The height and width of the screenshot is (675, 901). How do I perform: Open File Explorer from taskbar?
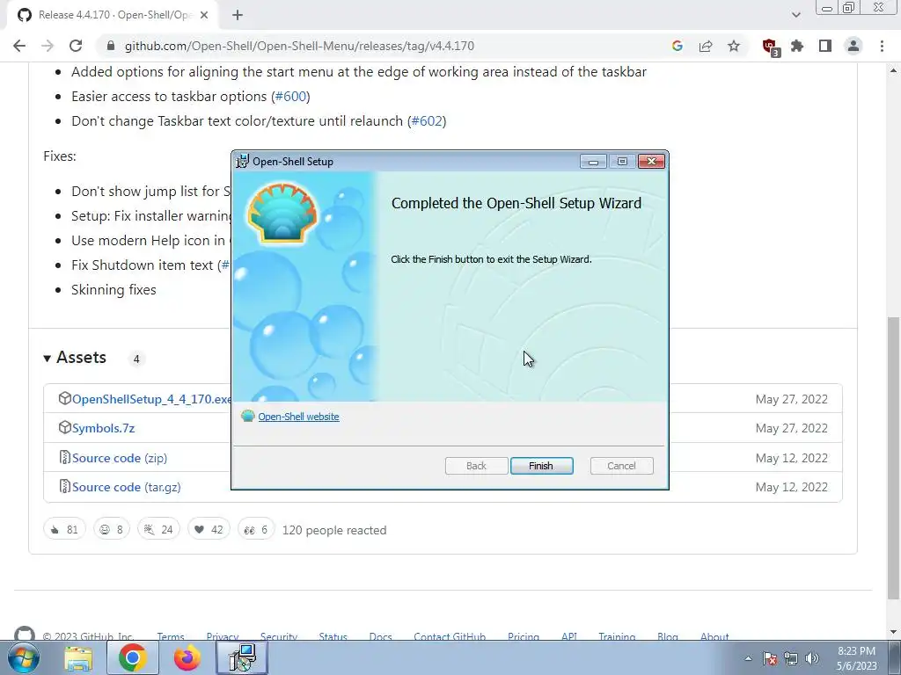78,659
